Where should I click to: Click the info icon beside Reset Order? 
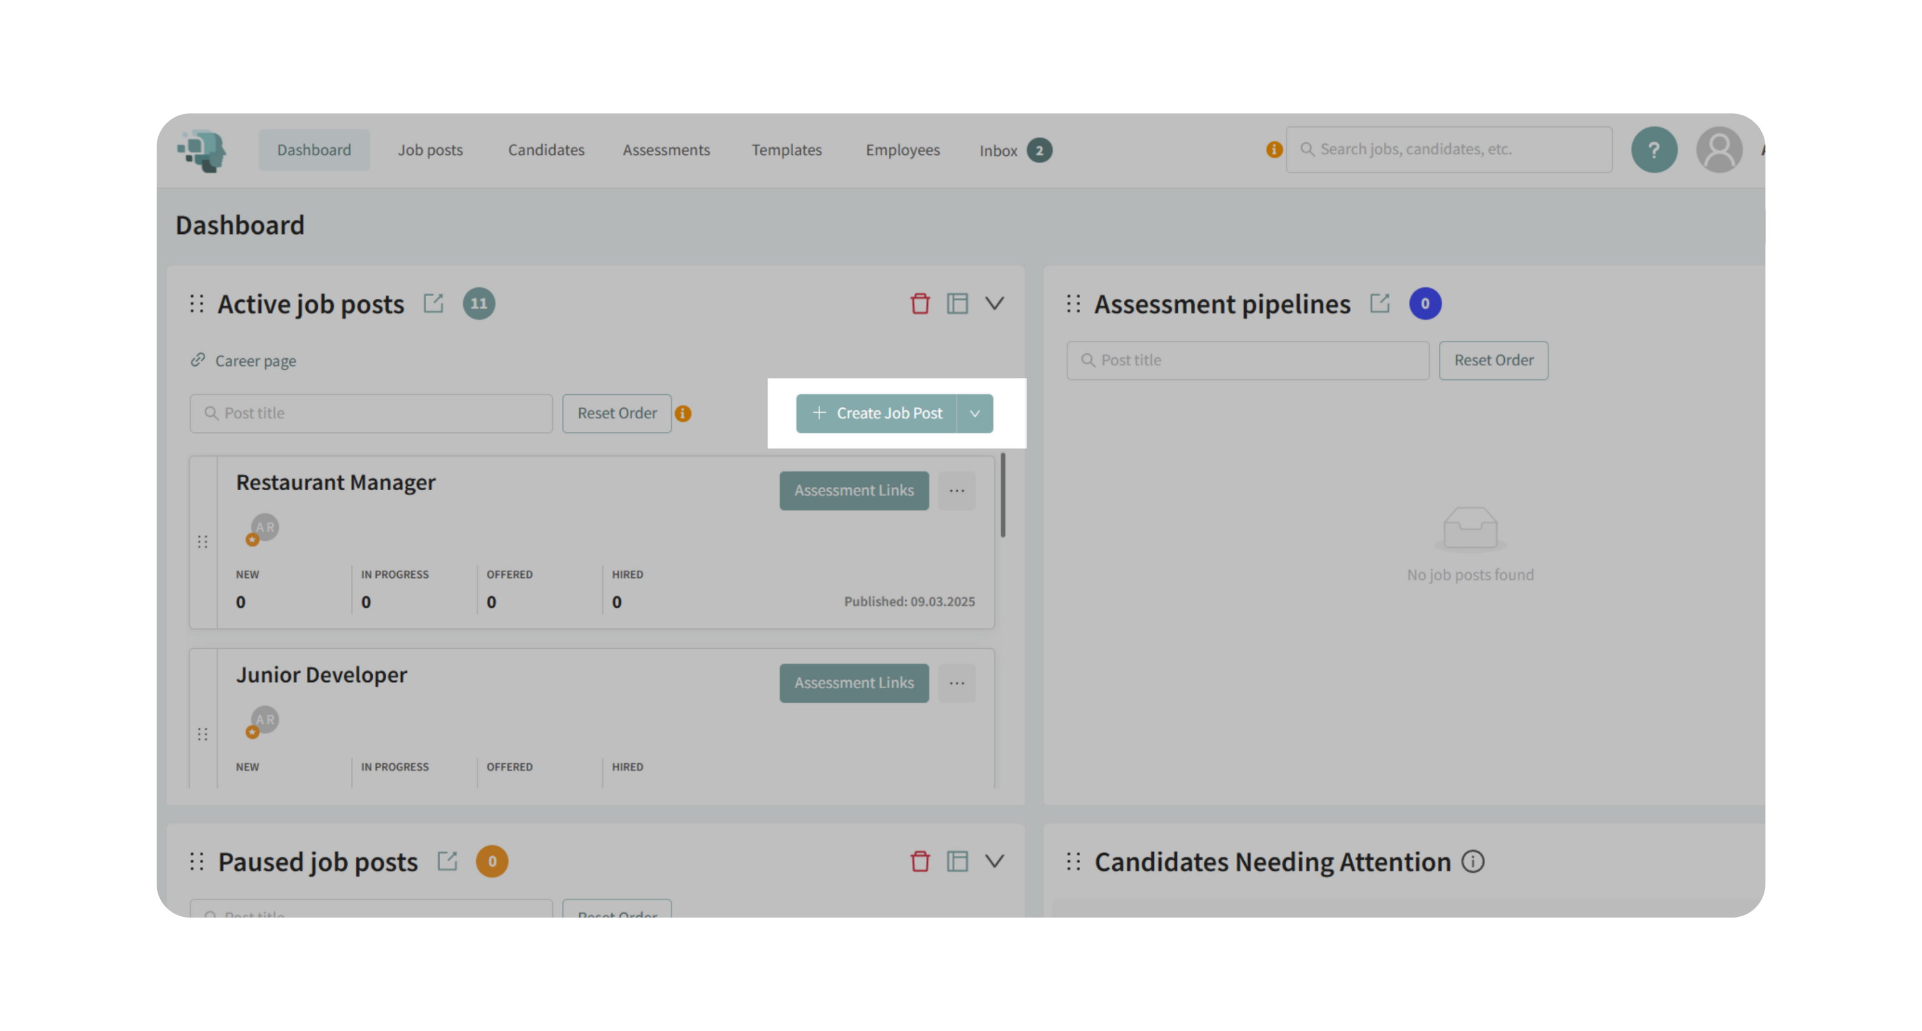click(x=683, y=413)
